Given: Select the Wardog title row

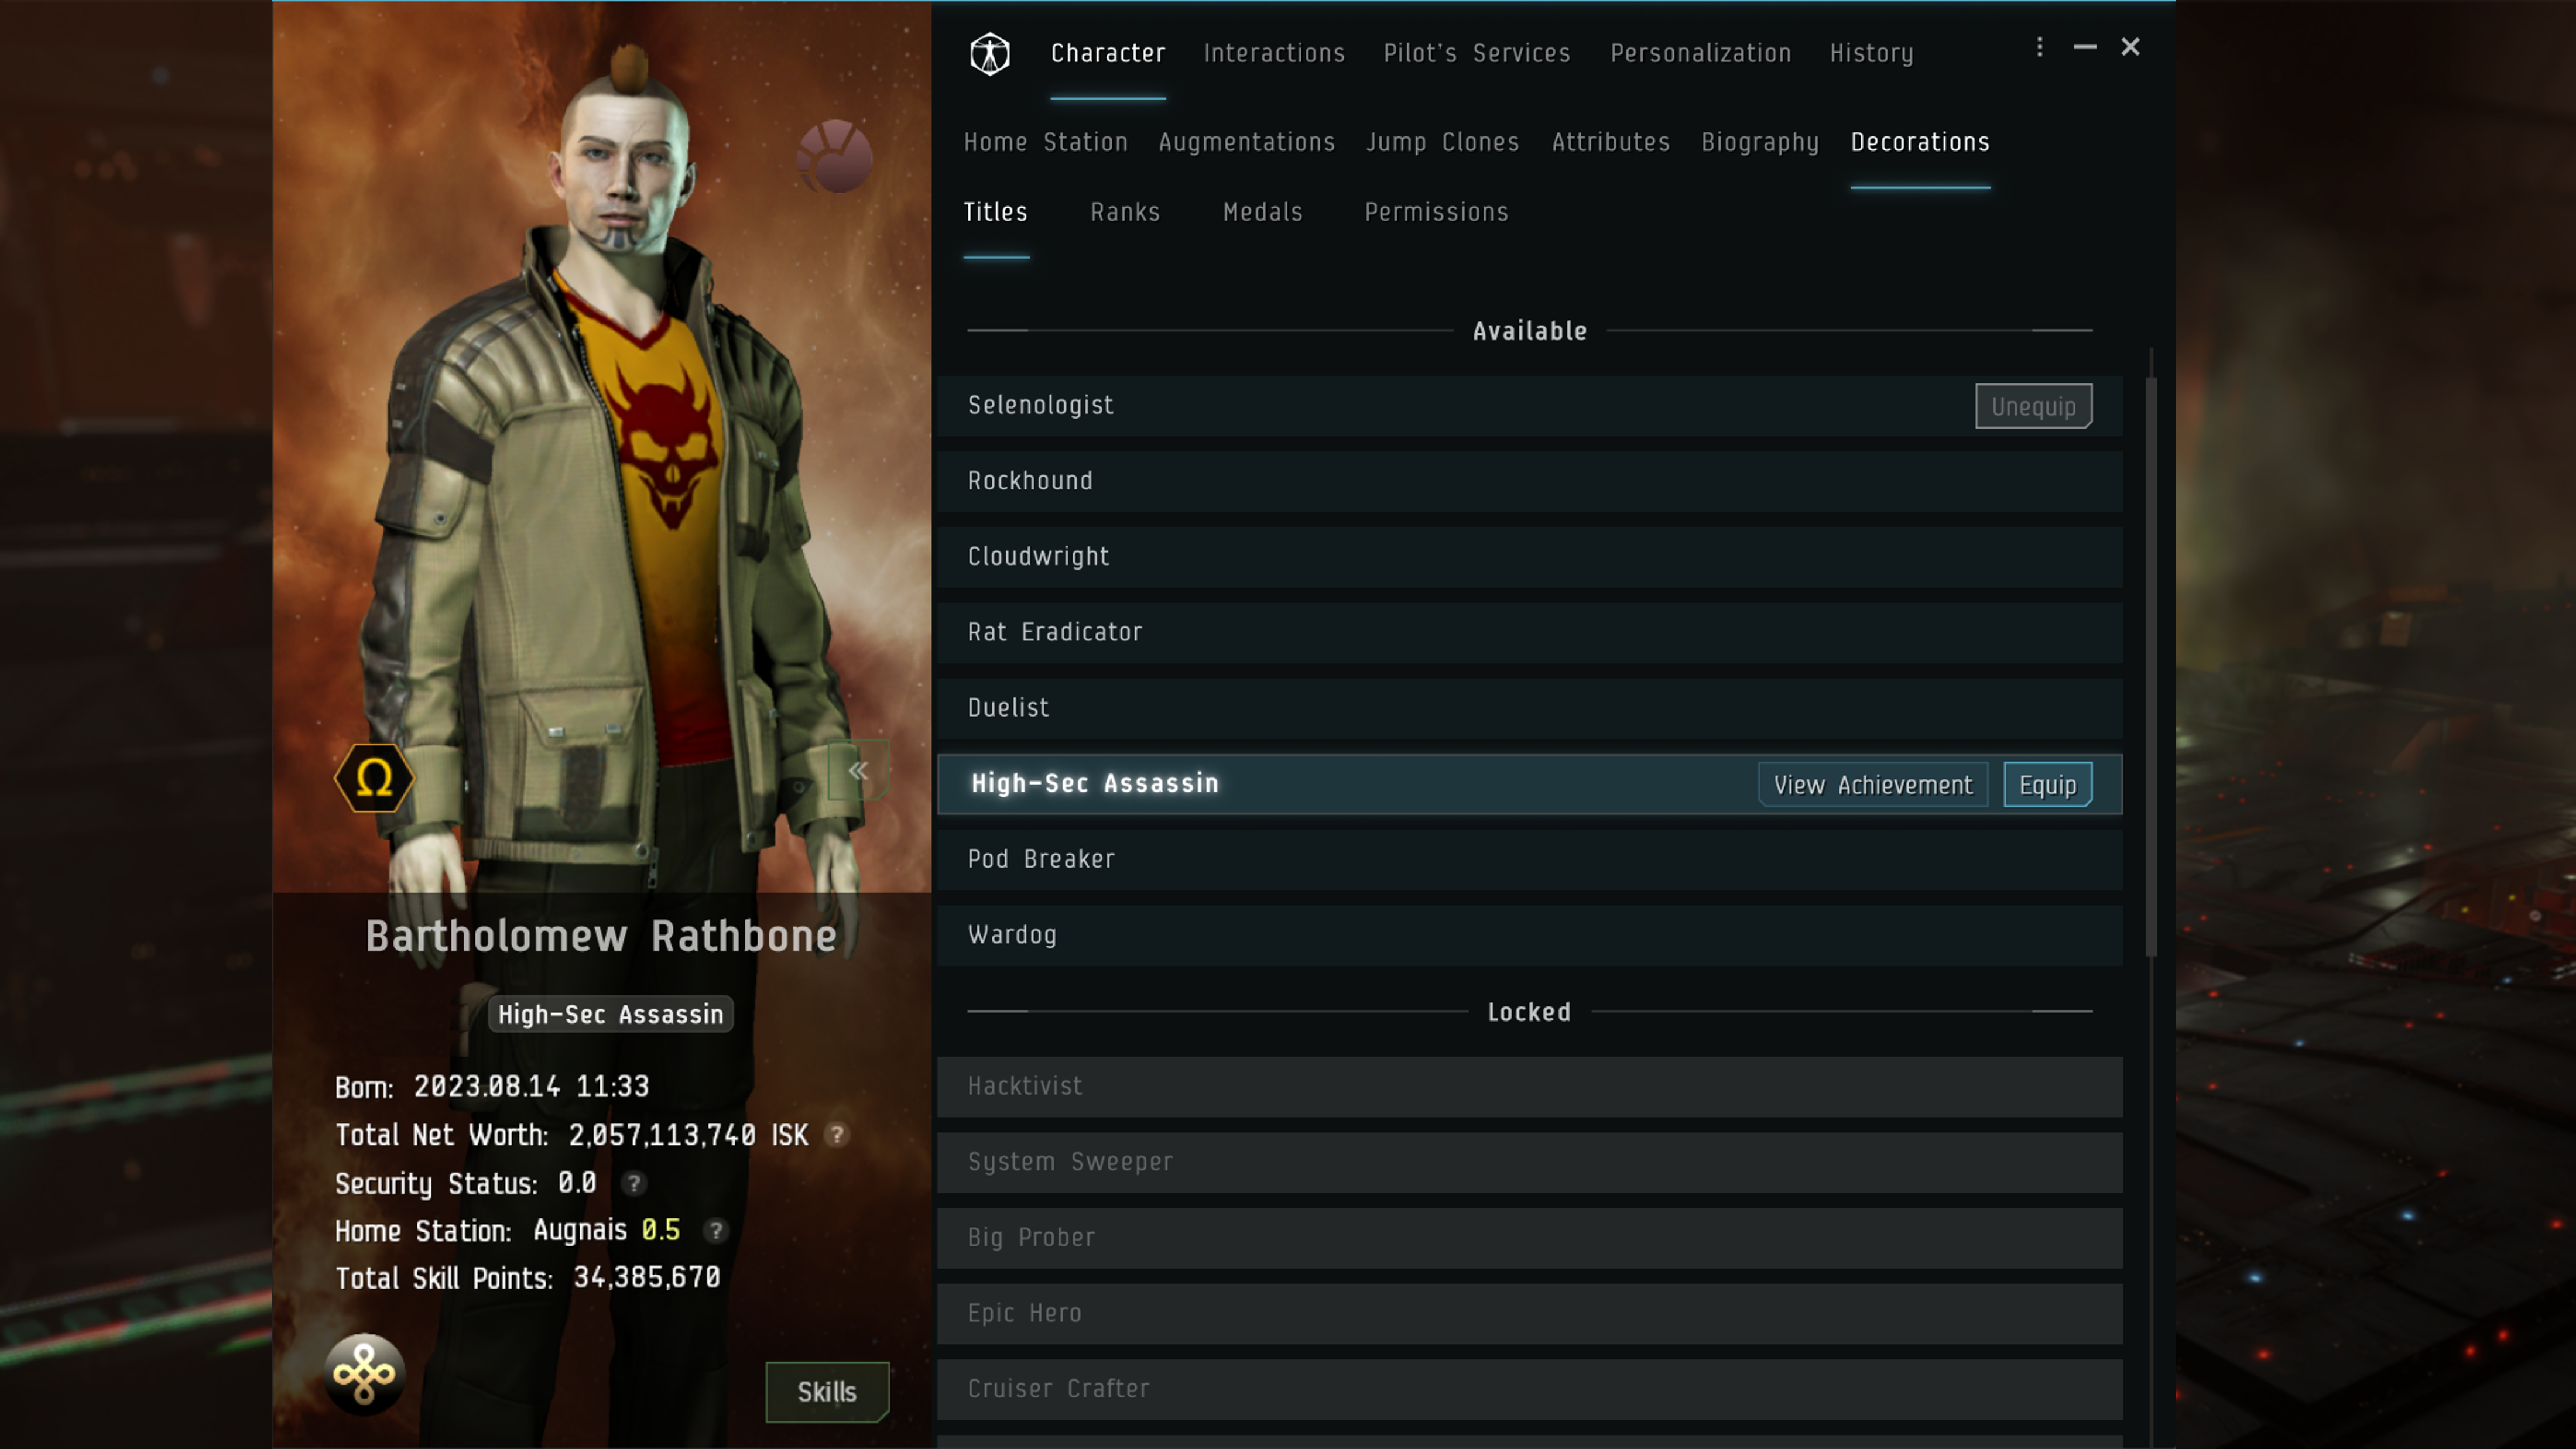Looking at the screenshot, I should click(x=1530, y=935).
